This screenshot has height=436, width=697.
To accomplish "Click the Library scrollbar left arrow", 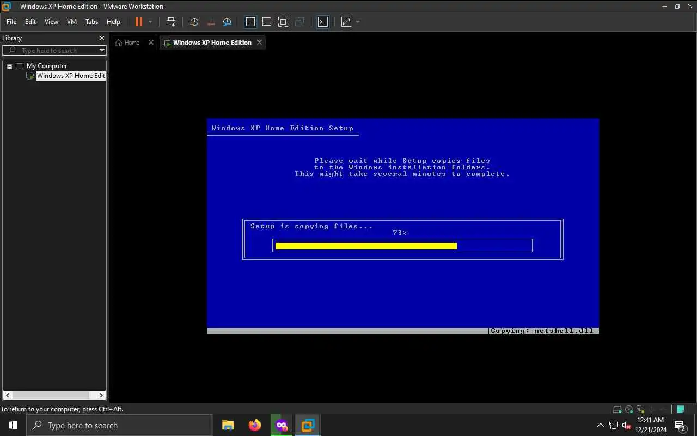I will 8,396.
